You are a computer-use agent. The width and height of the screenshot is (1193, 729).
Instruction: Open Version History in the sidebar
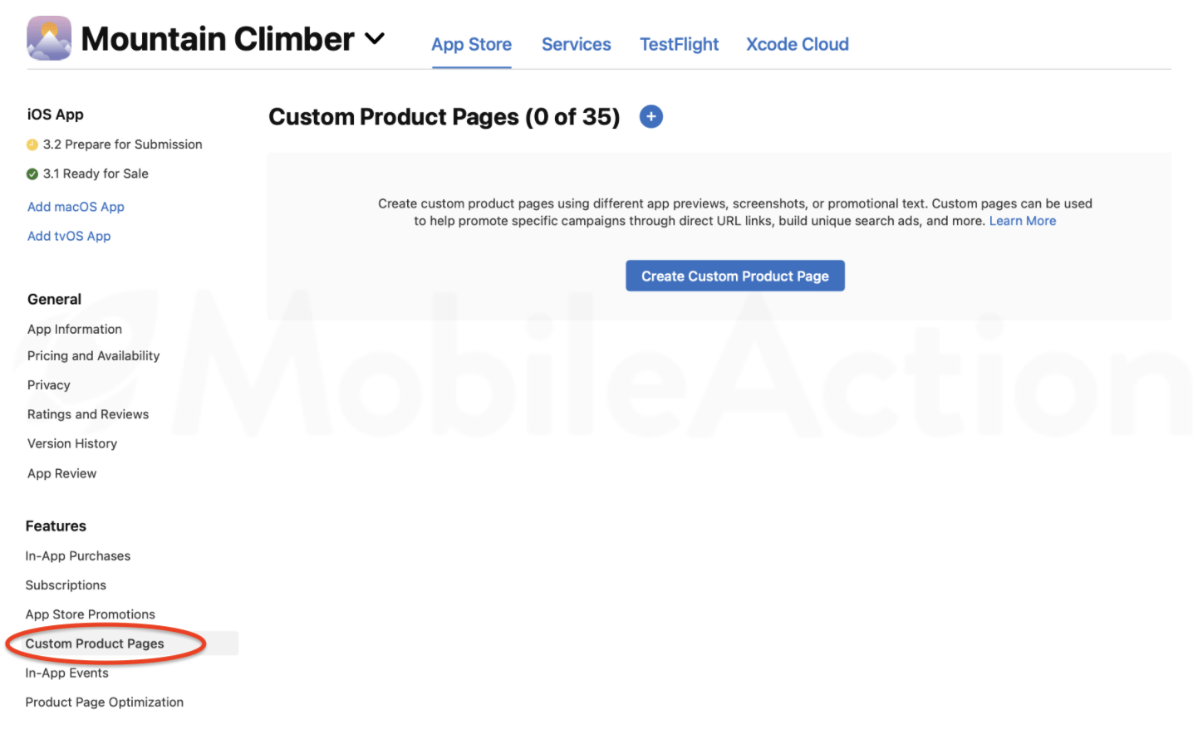(72, 443)
